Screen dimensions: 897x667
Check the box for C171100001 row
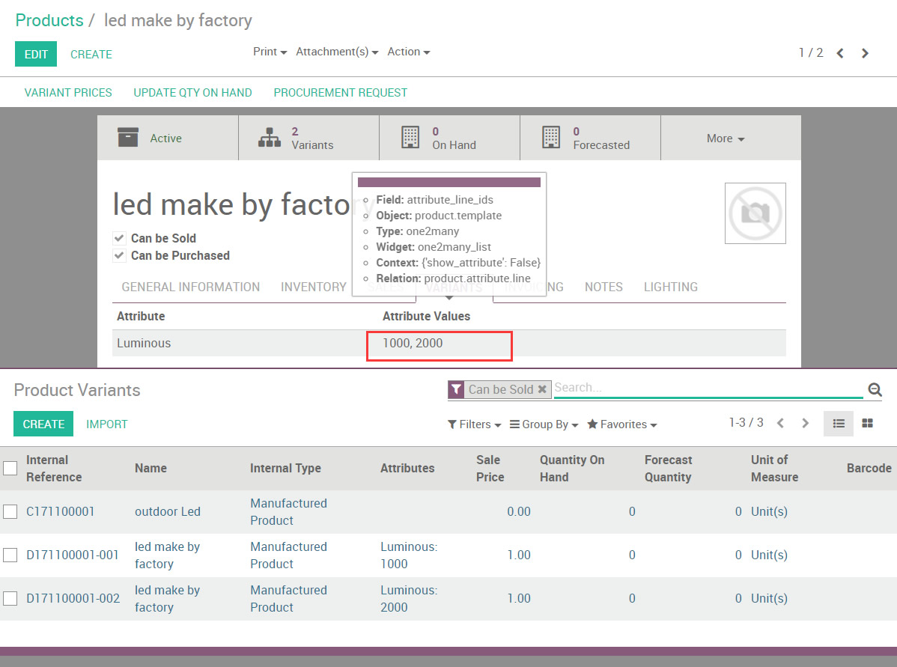point(10,512)
